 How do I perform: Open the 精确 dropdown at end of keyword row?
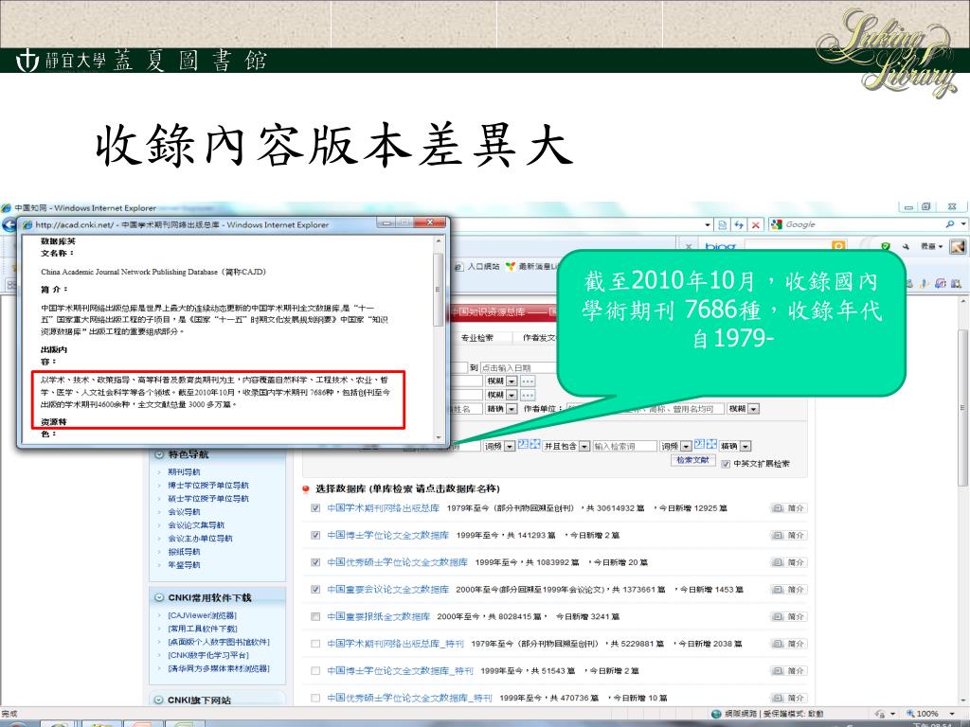point(745,447)
